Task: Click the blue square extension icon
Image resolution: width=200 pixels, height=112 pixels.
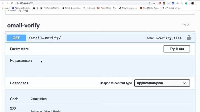Action: [x=173, y=3]
